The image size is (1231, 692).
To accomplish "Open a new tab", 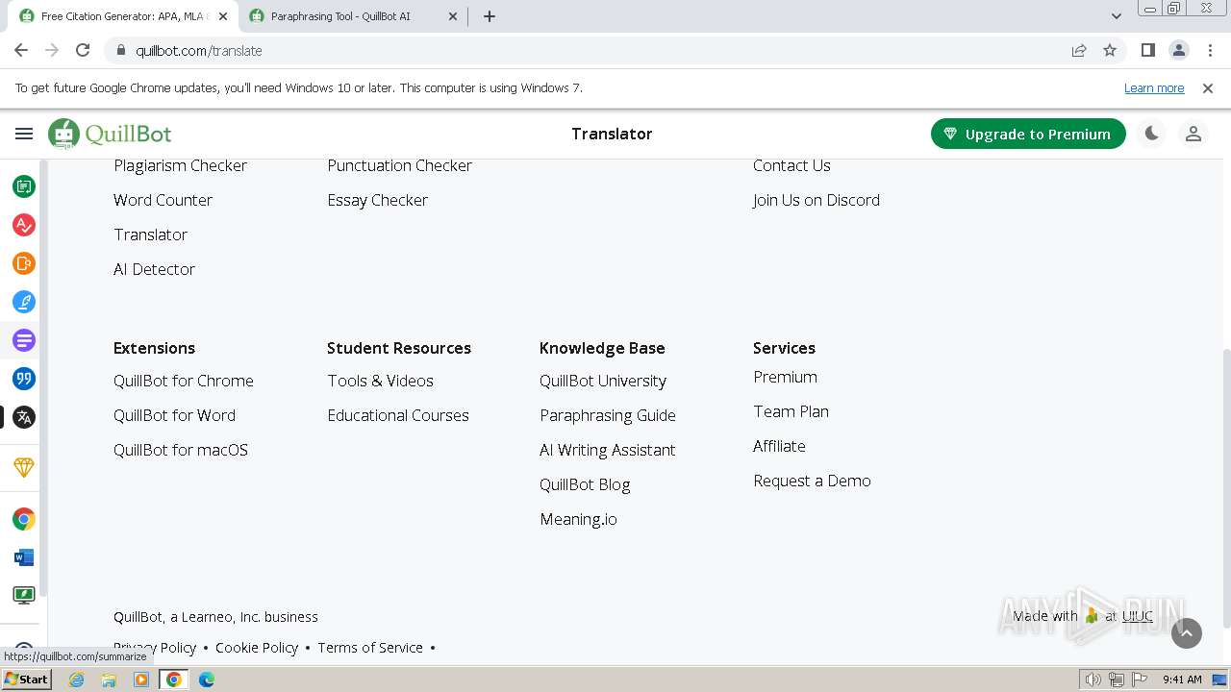I will (x=490, y=16).
